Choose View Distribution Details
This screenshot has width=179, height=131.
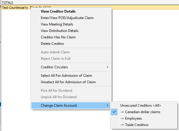(60, 31)
